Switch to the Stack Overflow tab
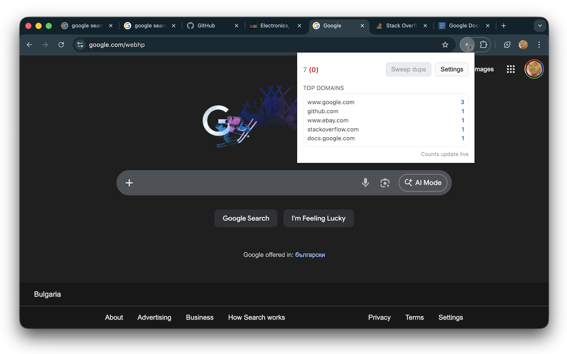Image resolution: width=567 pixels, height=354 pixels. coord(402,26)
